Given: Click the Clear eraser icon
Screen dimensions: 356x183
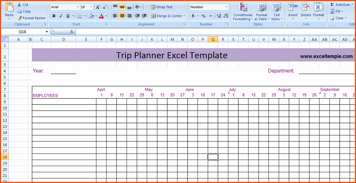Looking at the screenshot, I should [332, 18].
